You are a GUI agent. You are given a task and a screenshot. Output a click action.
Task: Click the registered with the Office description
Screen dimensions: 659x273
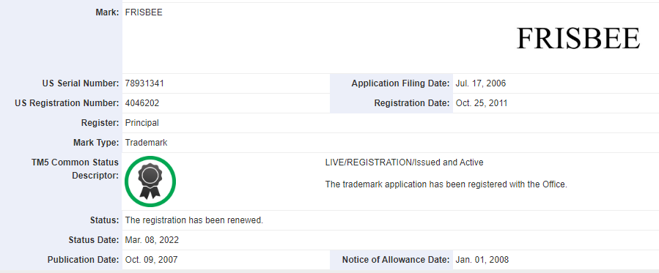(x=446, y=184)
